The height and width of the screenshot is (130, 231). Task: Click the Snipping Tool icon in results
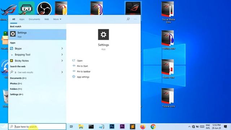click(12, 55)
